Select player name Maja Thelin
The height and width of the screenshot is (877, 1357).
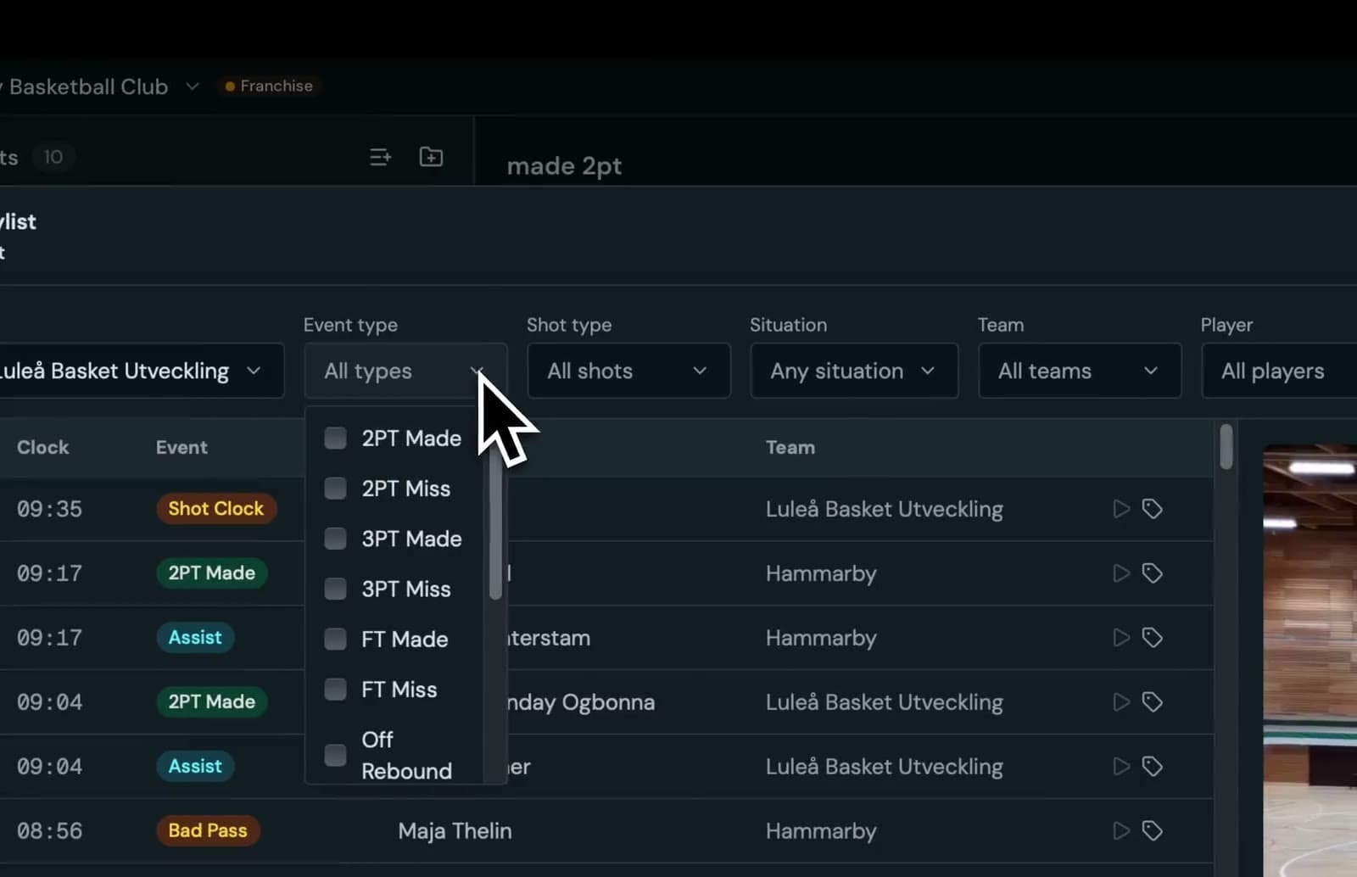pos(455,831)
